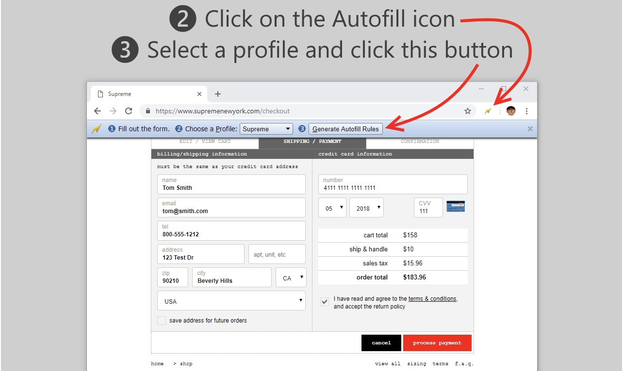This screenshot has width=623, height=371.
Task: Click the credit card number field
Action: pyautogui.click(x=393, y=185)
